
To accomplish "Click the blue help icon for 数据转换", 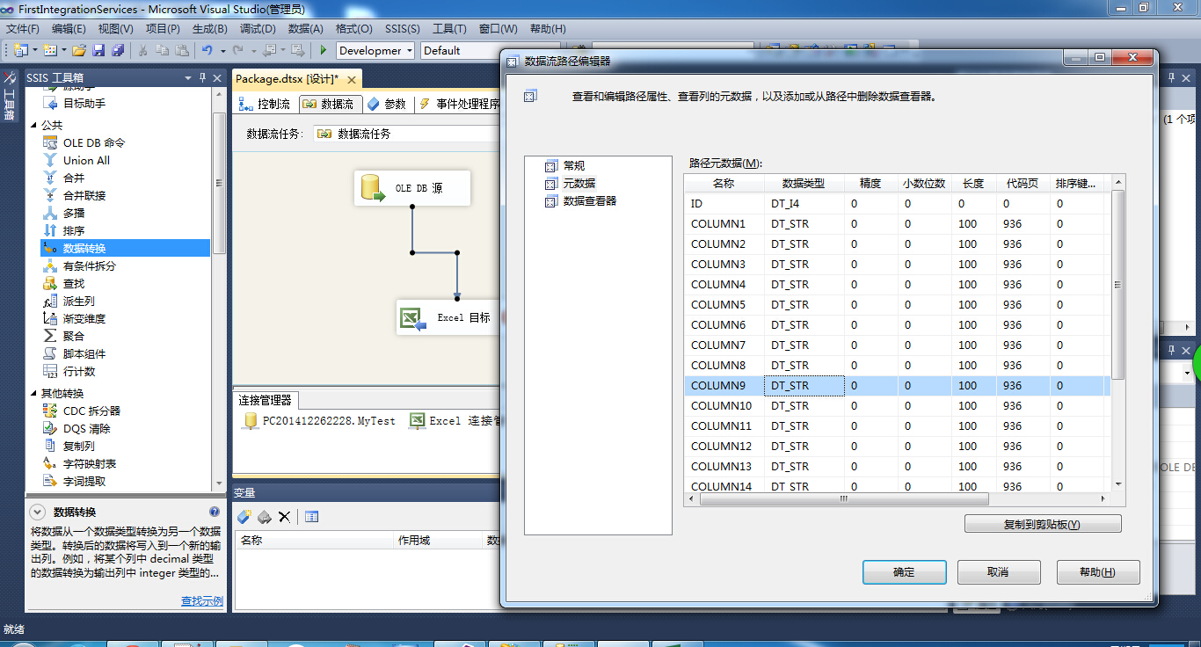I will [x=215, y=512].
